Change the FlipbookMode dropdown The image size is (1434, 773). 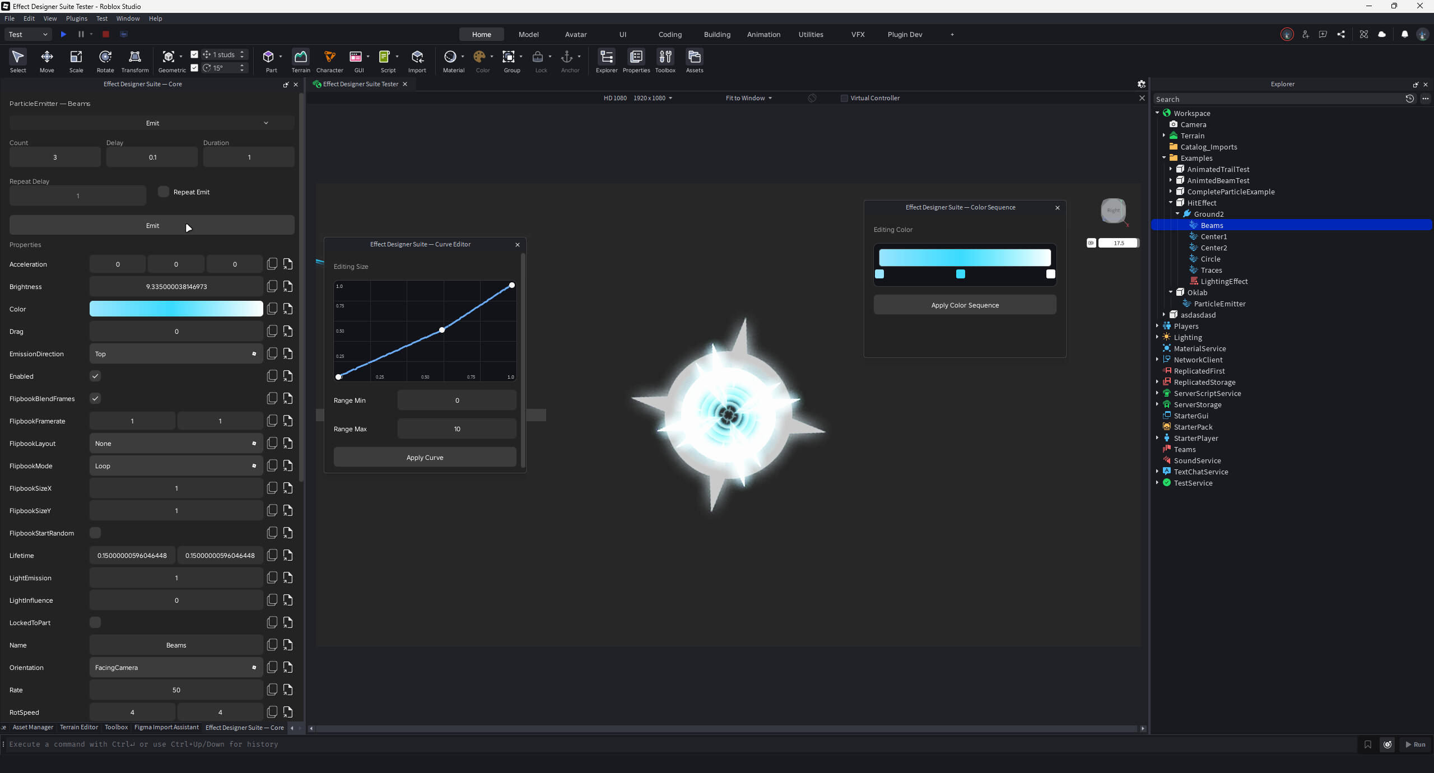[176, 465]
